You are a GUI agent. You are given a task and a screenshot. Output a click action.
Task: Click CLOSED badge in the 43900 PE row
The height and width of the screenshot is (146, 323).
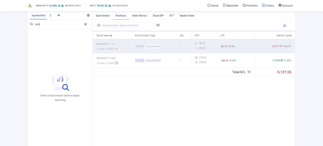[x=140, y=46]
